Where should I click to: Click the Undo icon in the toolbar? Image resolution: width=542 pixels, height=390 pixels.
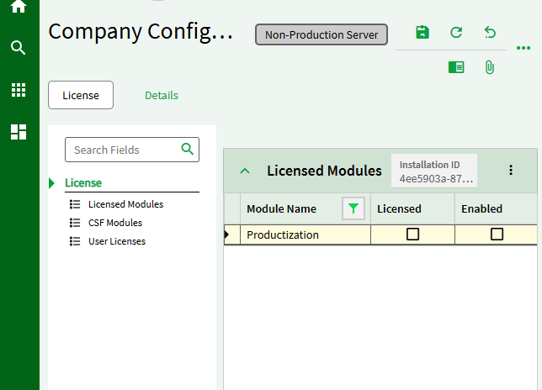(x=490, y=33)
